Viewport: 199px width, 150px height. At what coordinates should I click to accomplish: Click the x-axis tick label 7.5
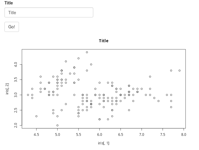tap(163, 134)
